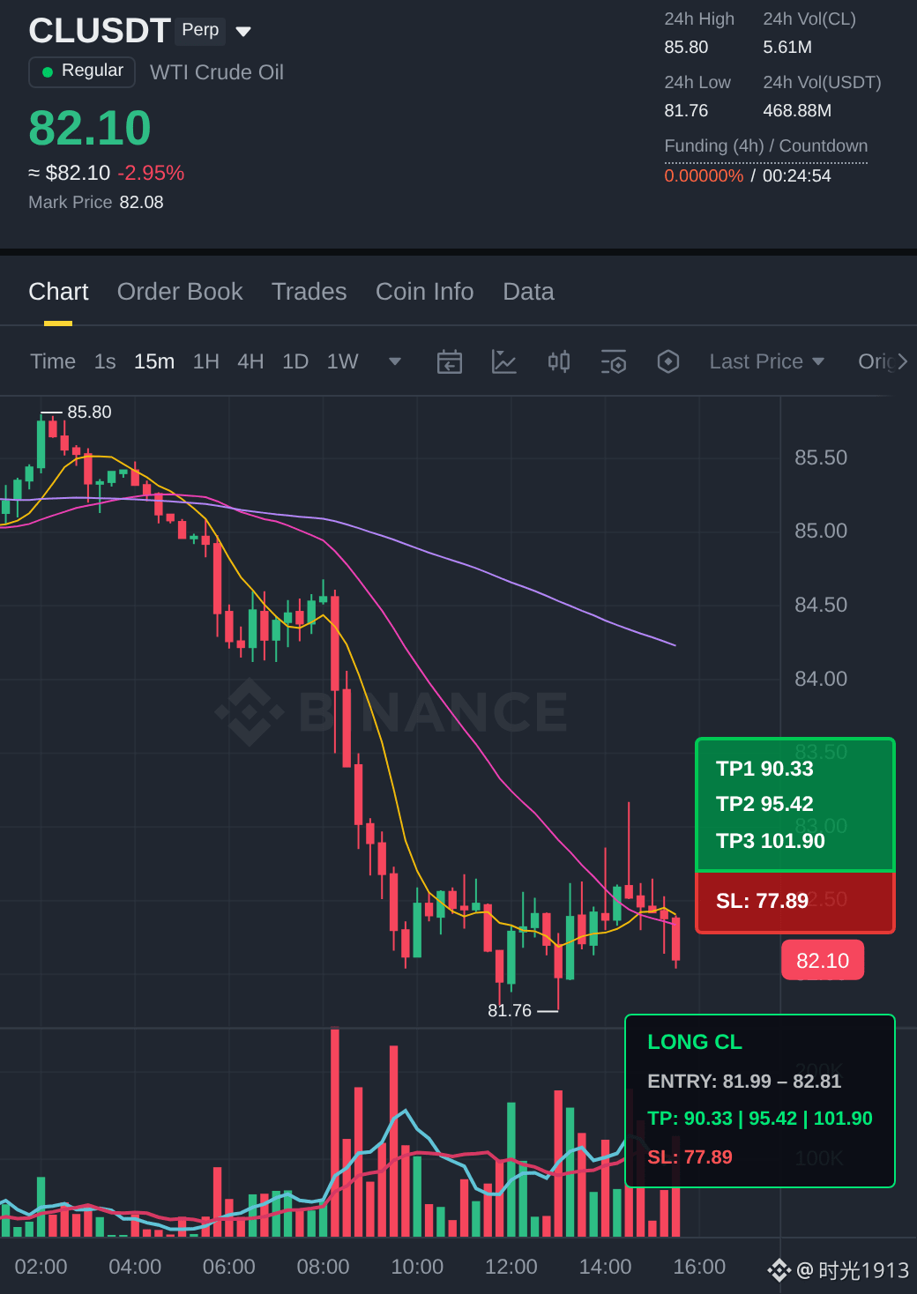Viewport: 917px width, 1294px height.
Task: Tap the 85.00 price axis label
Action: [821, 531]
